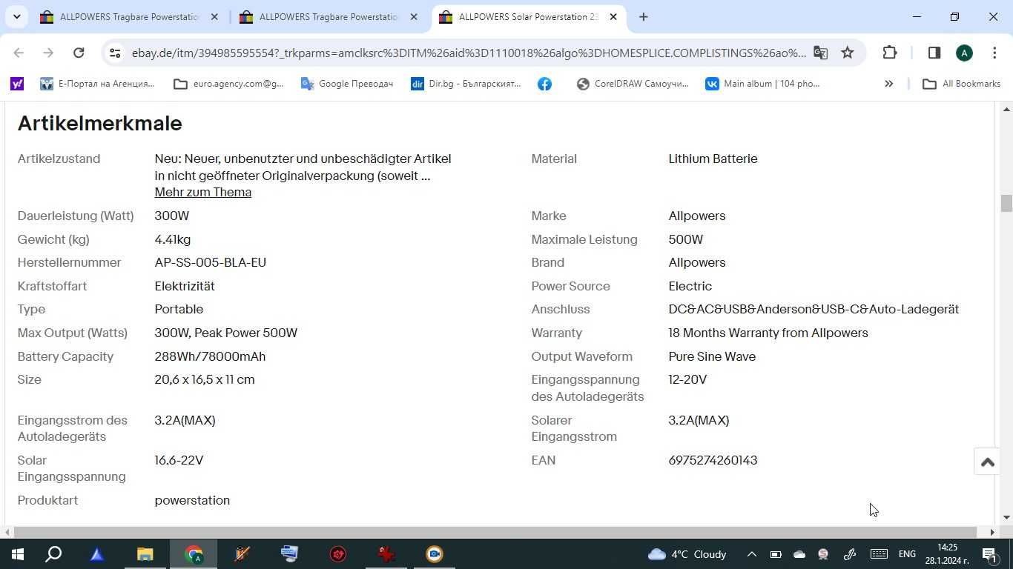Click the Warranty value 18 Months Warranty
Image resolution: width=1013 pixels, height=569 pixels.
[768, 333]
